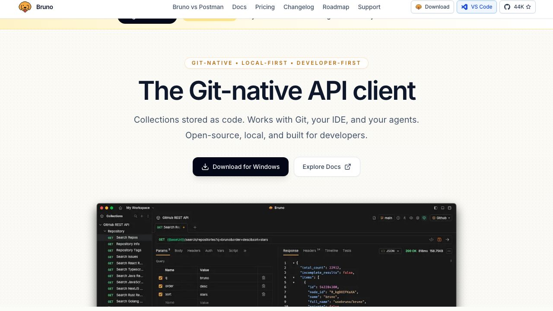Select the Vars tab
The height and width of the screenshot is (311, 553).
[x=221, y=251]
